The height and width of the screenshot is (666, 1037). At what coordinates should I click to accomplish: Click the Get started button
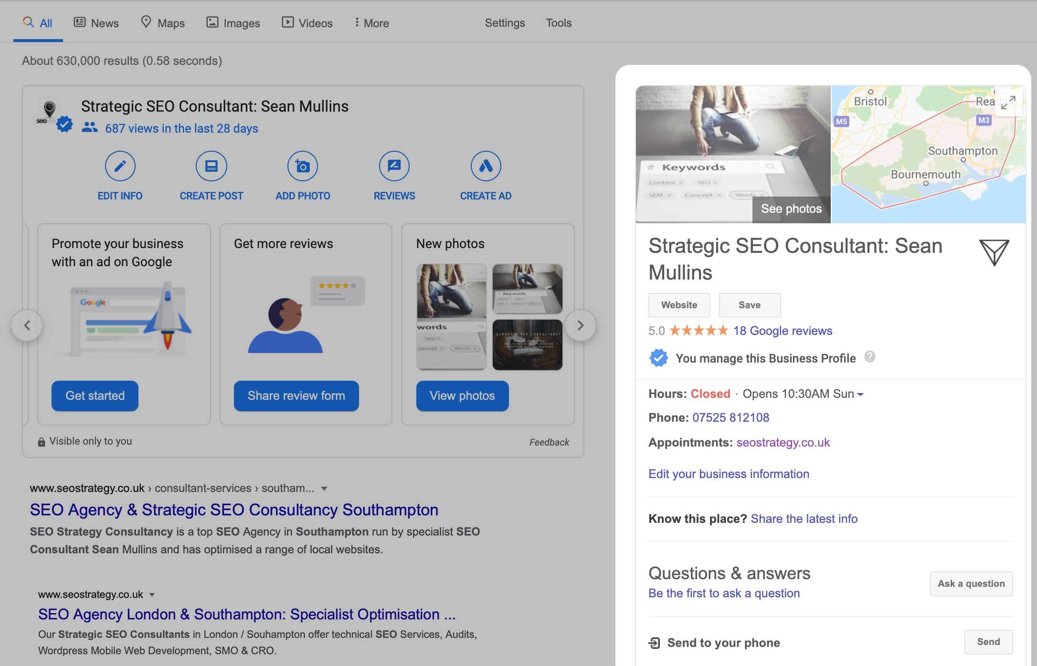[x=95, y=395]
